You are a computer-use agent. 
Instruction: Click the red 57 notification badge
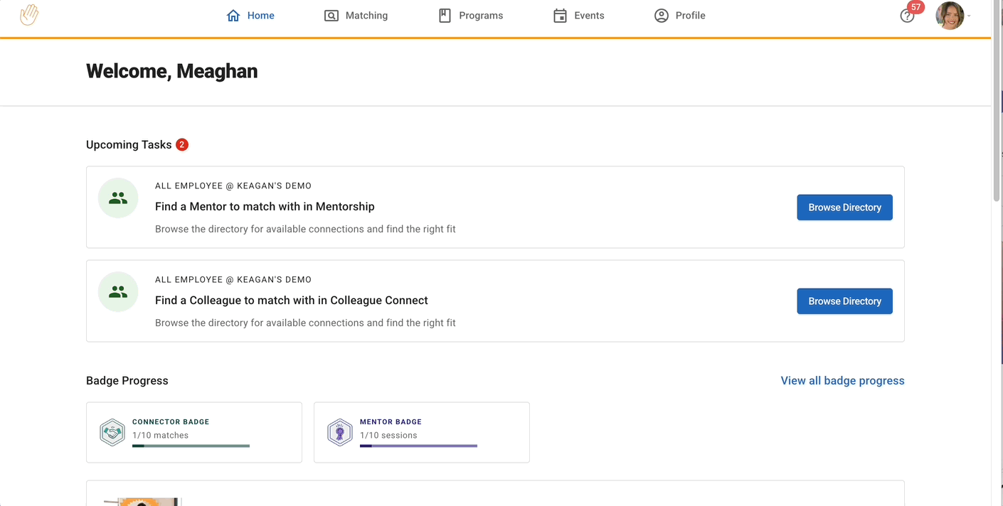point(916,8)
